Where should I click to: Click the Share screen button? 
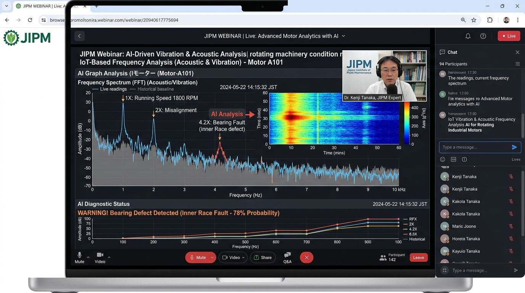262,258
